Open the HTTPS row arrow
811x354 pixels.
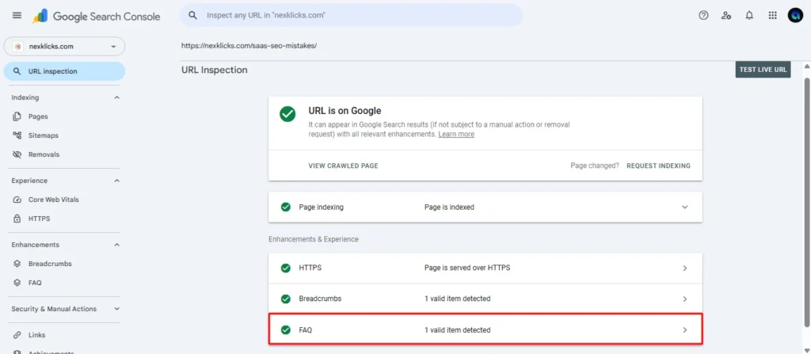pyautogui.click(x=685, y=268)
